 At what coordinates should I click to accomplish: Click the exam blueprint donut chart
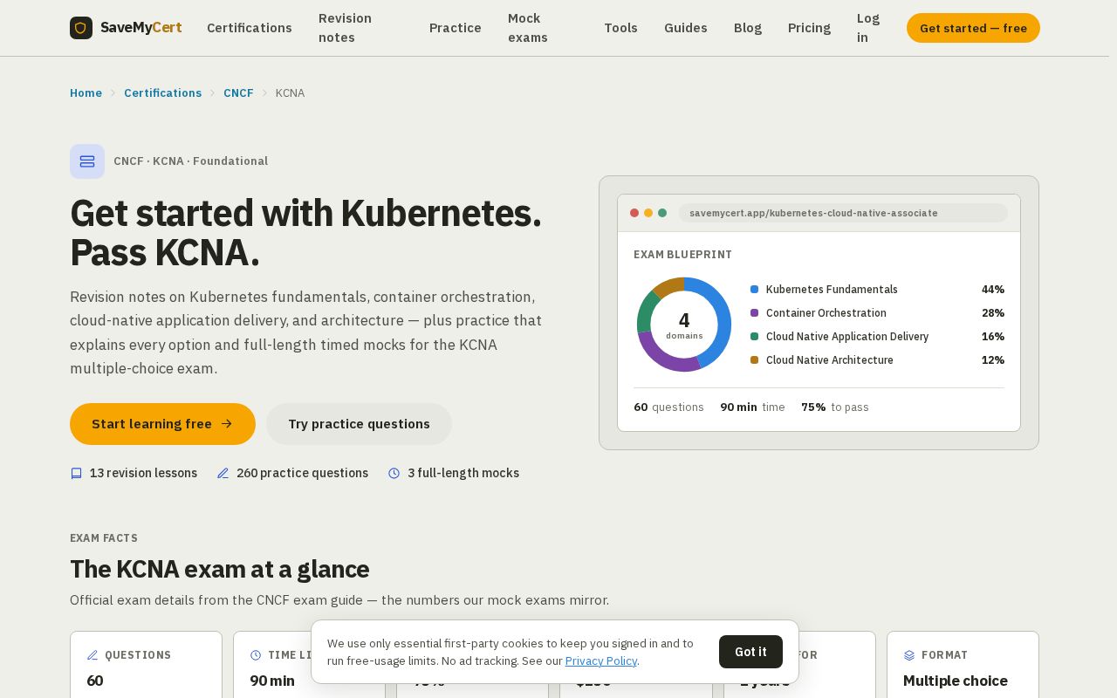684,325
